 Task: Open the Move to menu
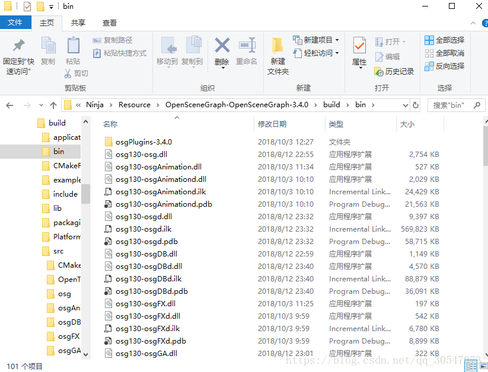[x=167, y=52]
